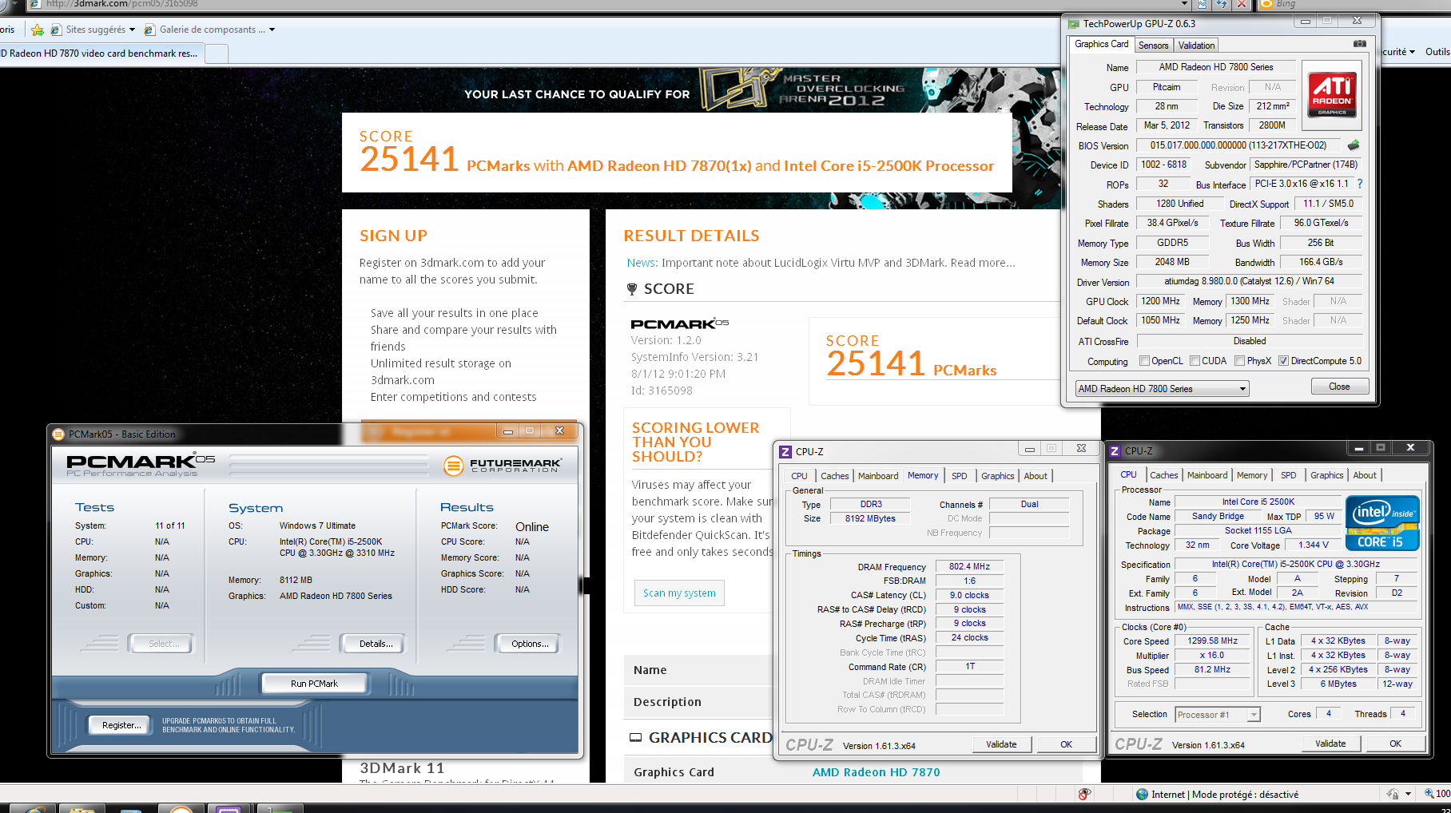The width and height of the screenshot is (1451, 813).
Task: Expand the Galerie de composants dropdown arrow
Action: coord(272,30)
